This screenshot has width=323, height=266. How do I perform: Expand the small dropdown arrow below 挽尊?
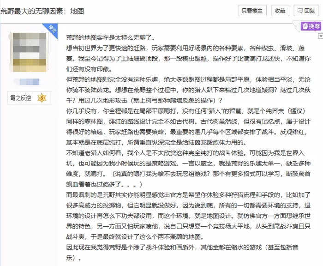(321, 36)
